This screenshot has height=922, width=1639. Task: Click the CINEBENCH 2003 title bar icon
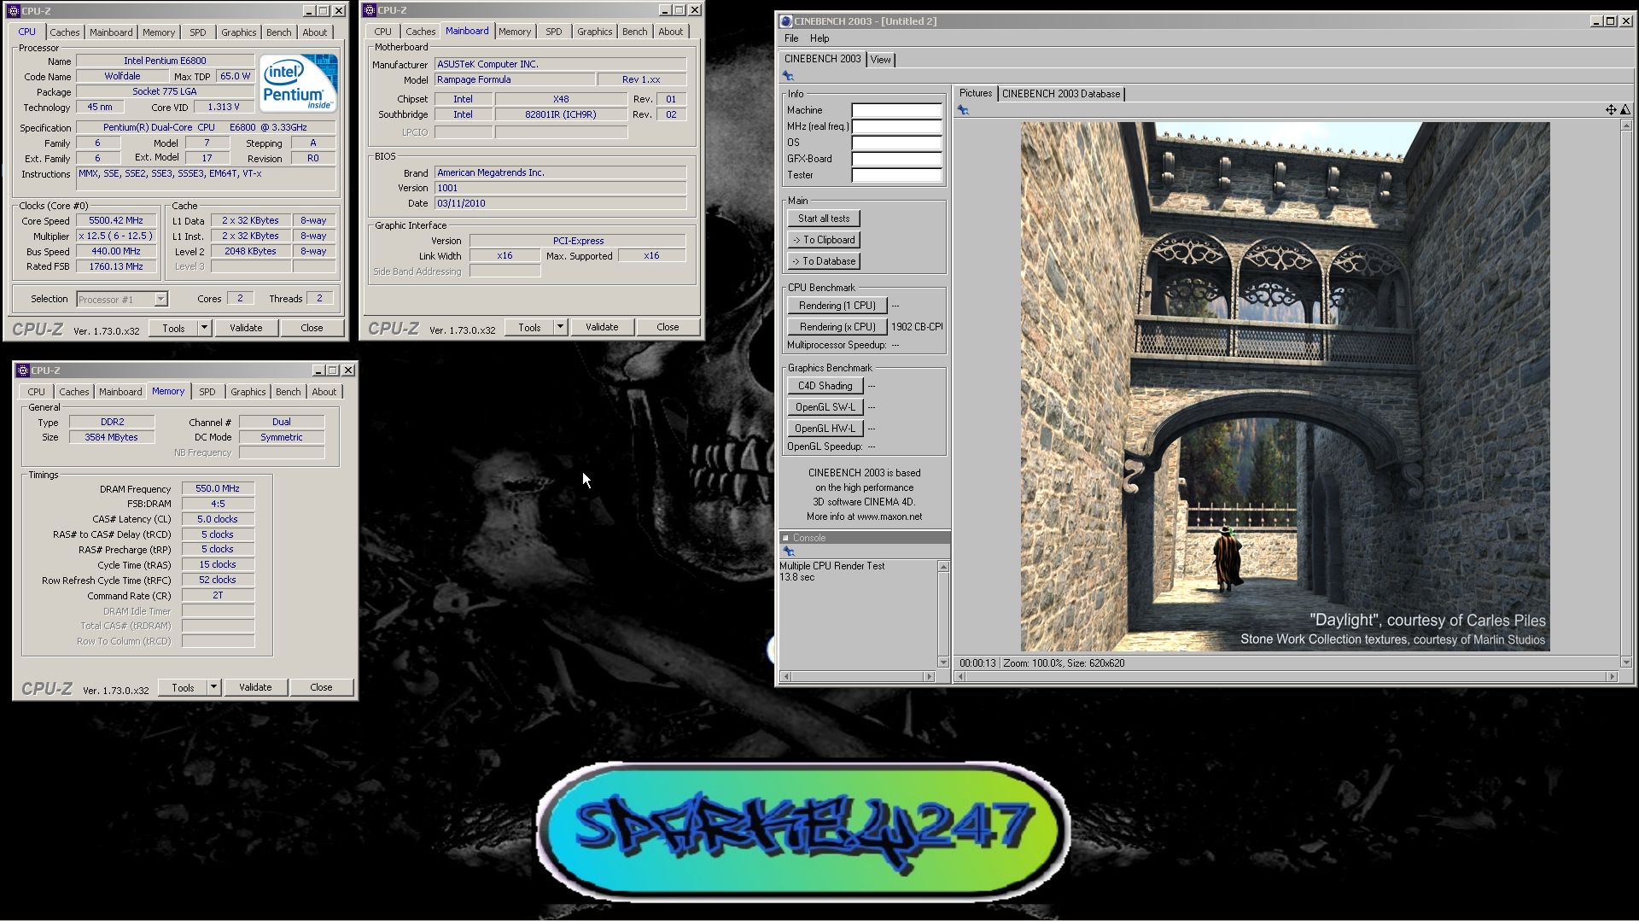786,21
